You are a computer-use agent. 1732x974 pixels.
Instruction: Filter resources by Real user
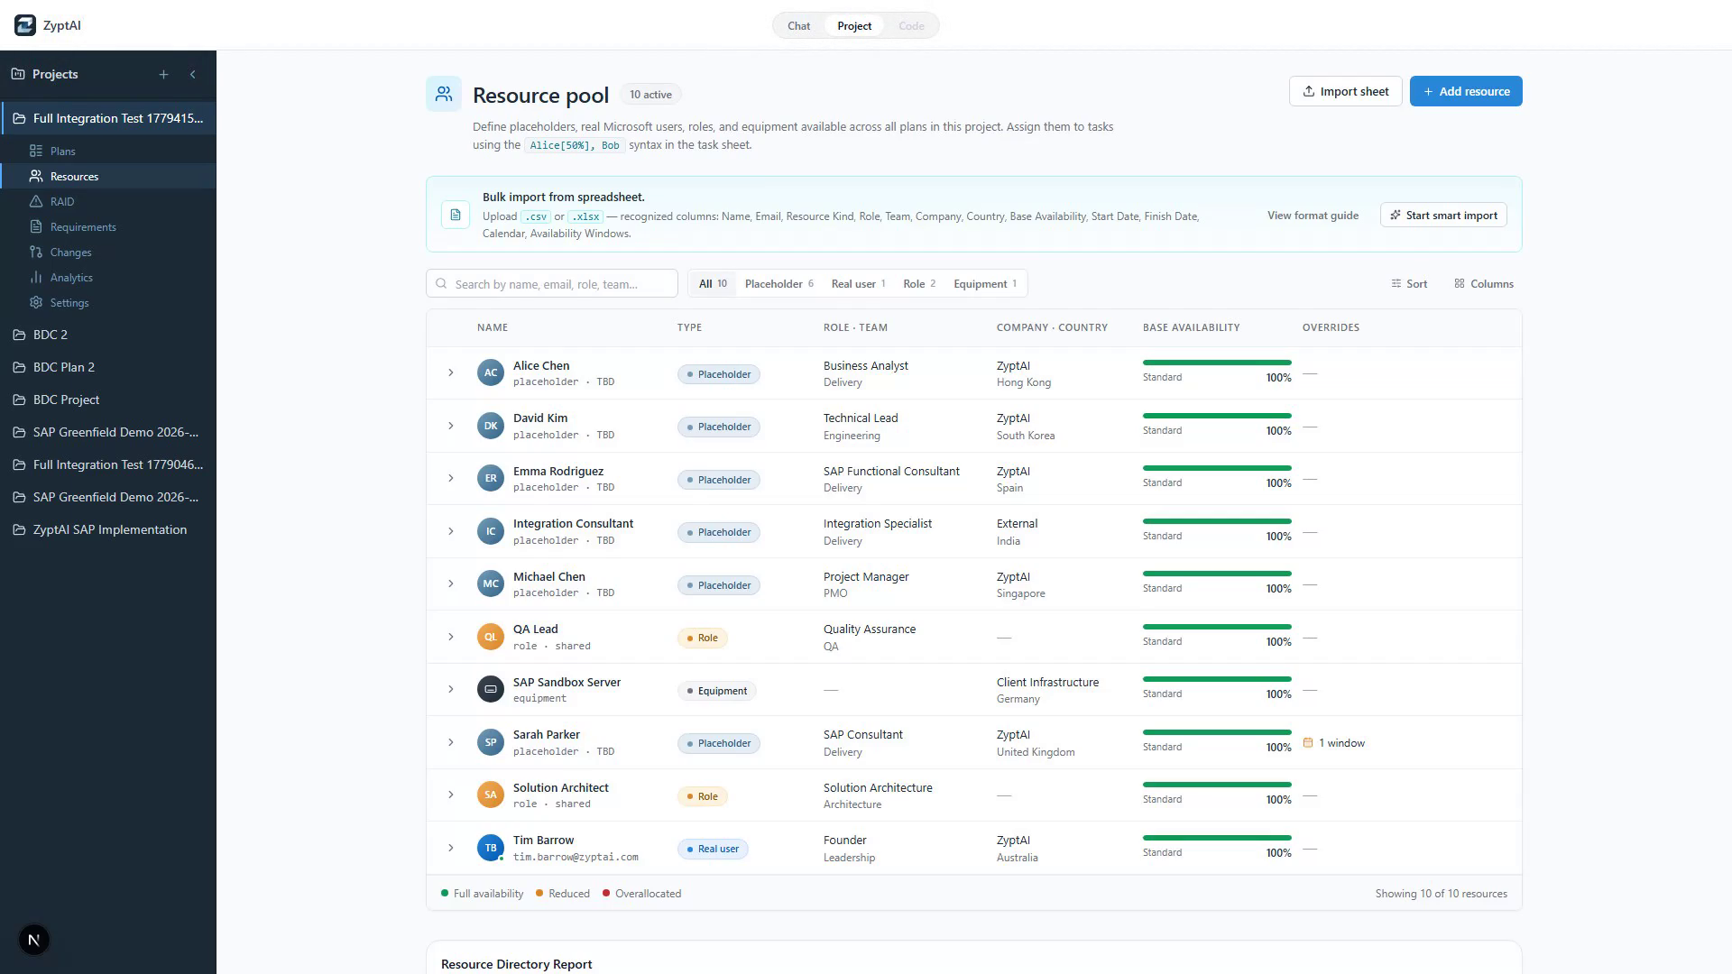(x=858, y=283)
